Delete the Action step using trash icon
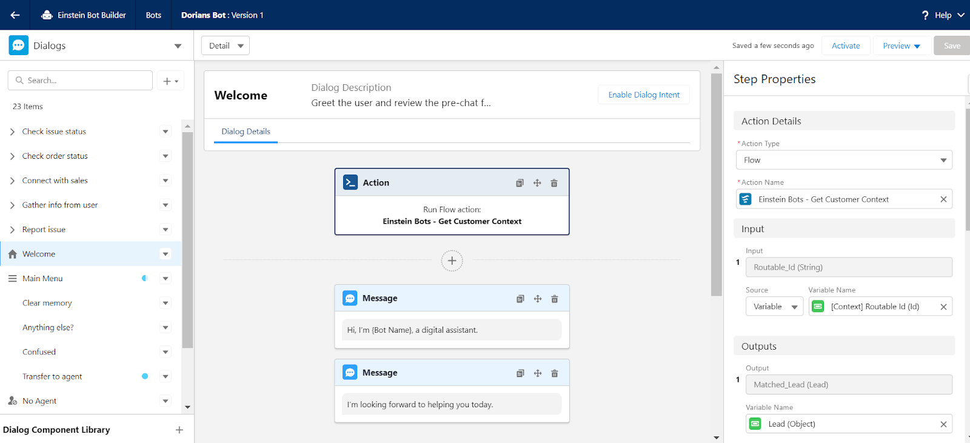The image size is (970, 443). click(554, 183)
